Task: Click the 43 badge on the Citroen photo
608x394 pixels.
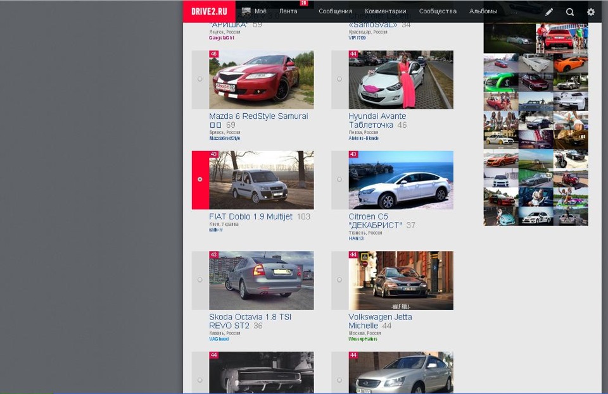Action: point(353,154)
